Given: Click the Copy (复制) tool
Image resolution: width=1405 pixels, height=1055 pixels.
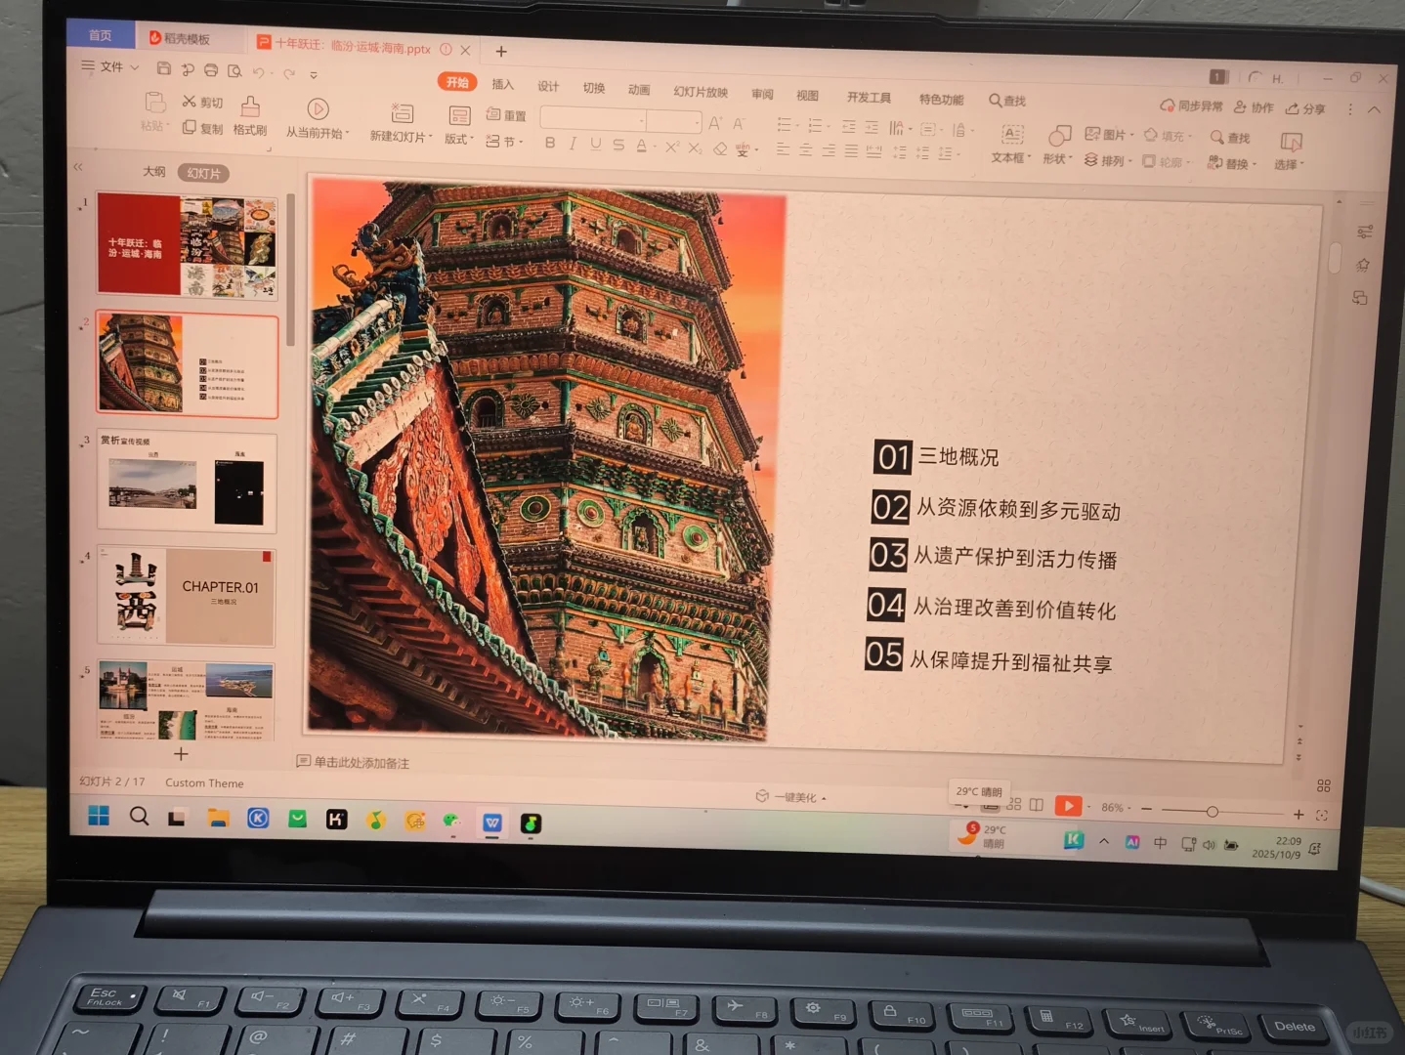Looking at the screenshot, I should [x=202, y=128].
